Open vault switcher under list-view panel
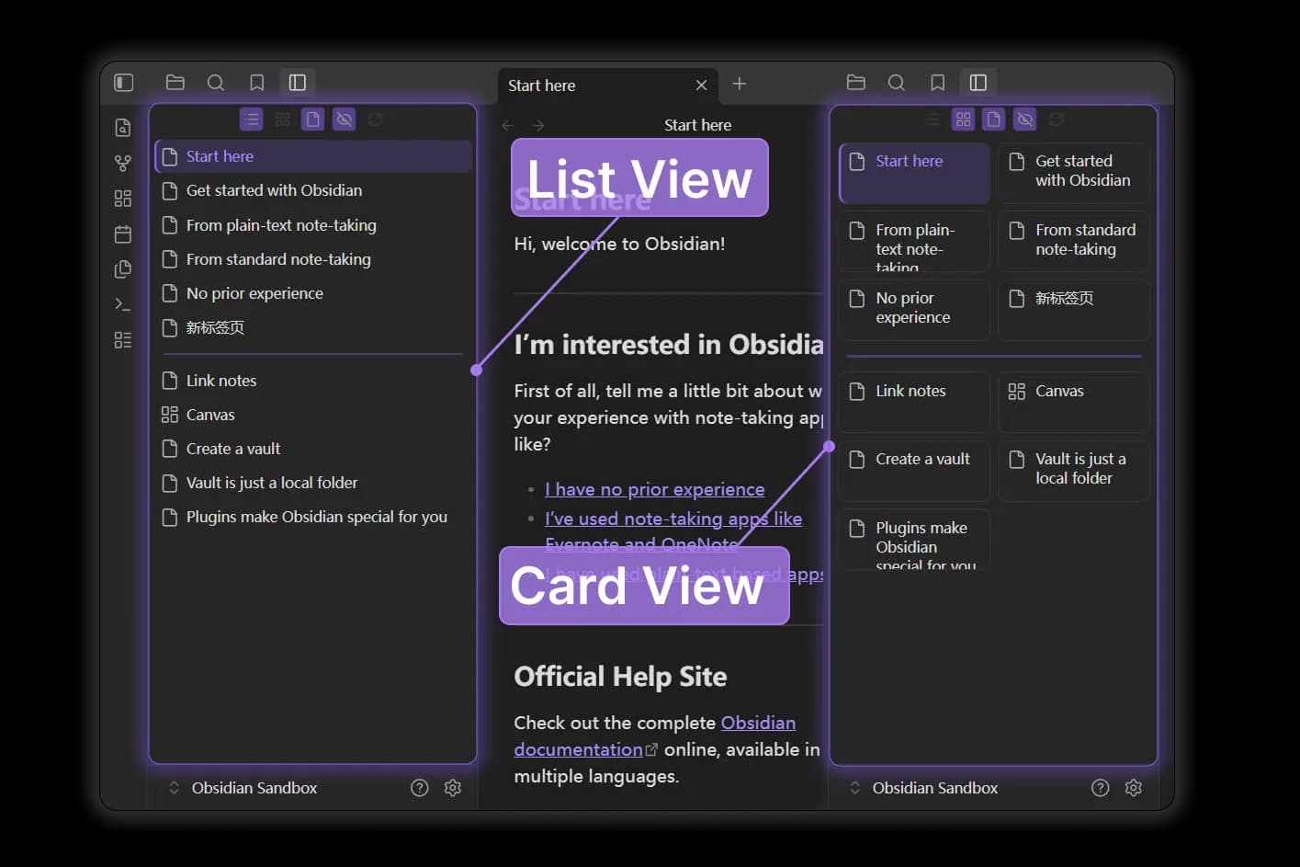This screenshot has height=867, width=1300. (x=243, y=788)
